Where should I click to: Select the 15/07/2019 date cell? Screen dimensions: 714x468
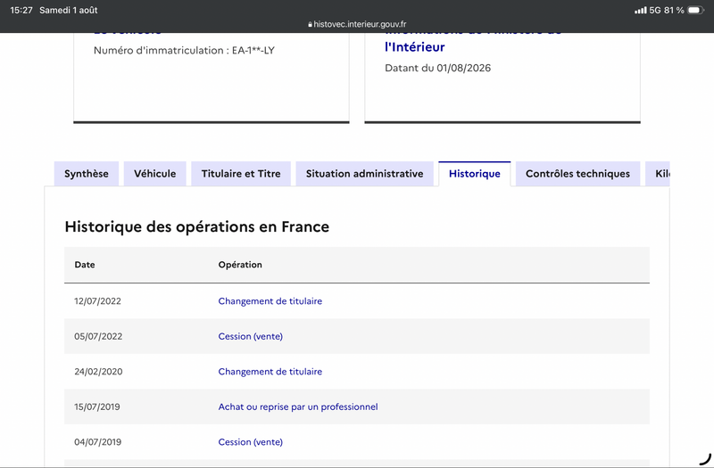(x=97, y=407)
